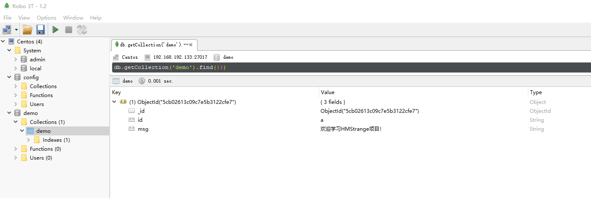Click the demo database cylinder icon
Image resolution: width=591 pixels, height=198 pixels.
click(17, 113)
